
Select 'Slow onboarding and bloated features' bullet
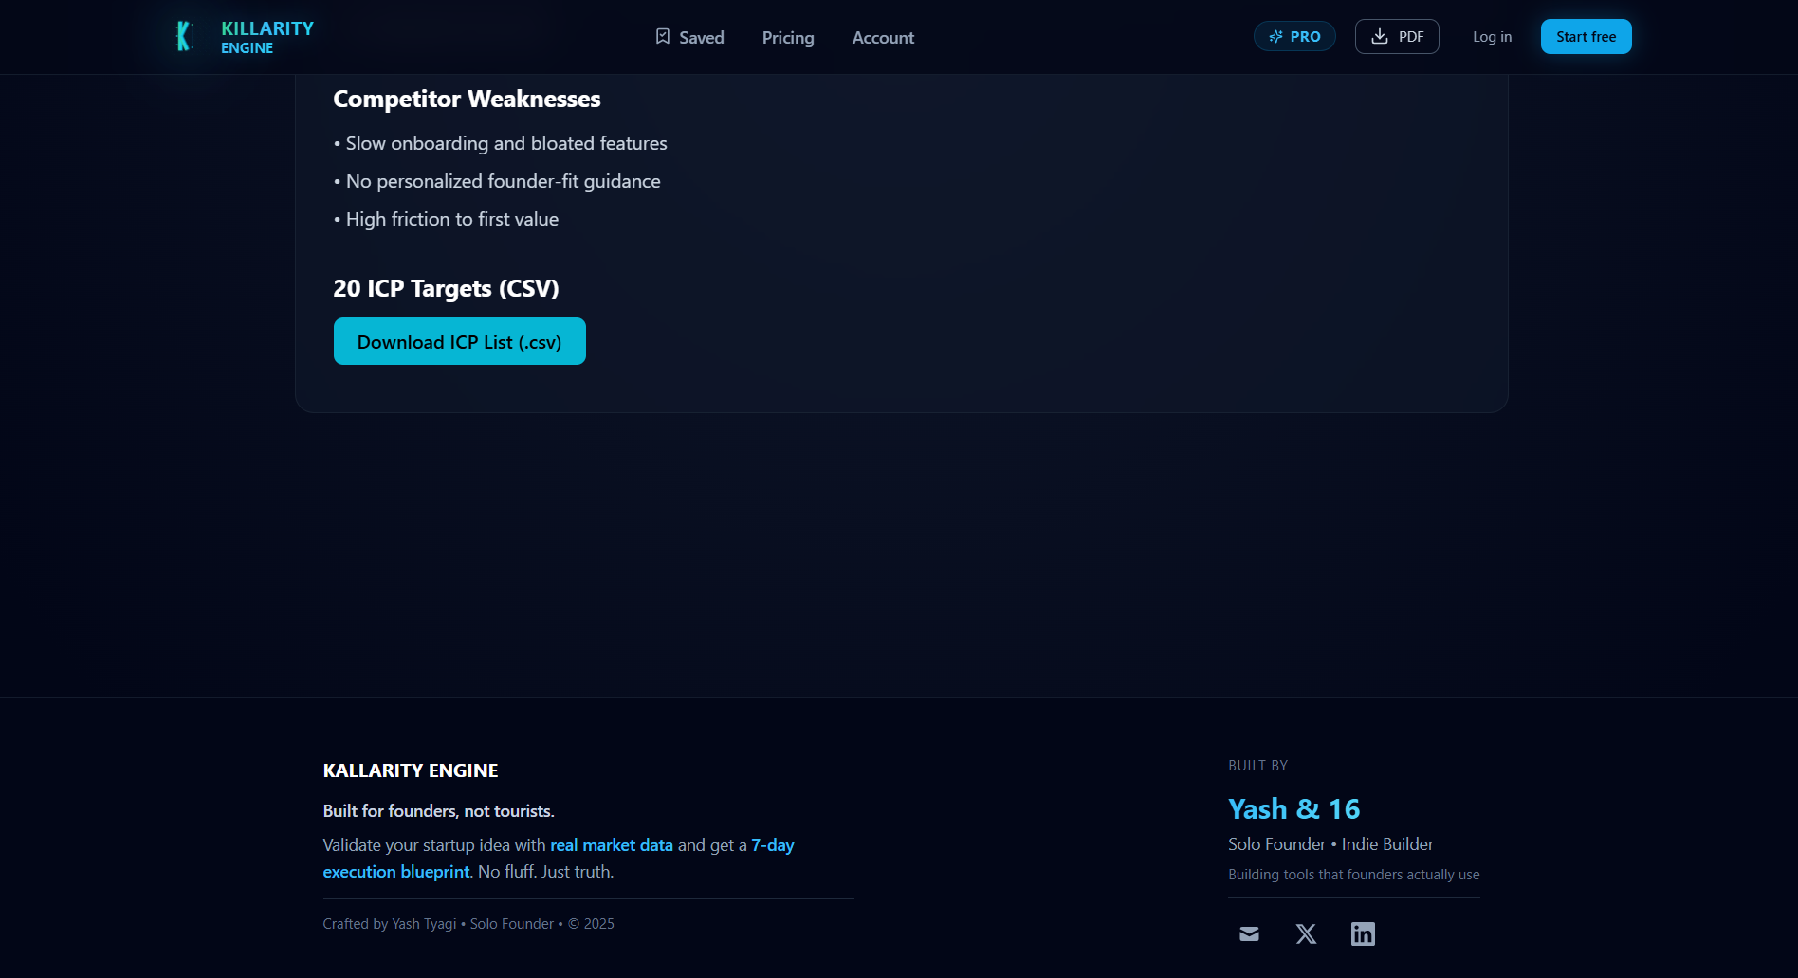coord(500,143)
